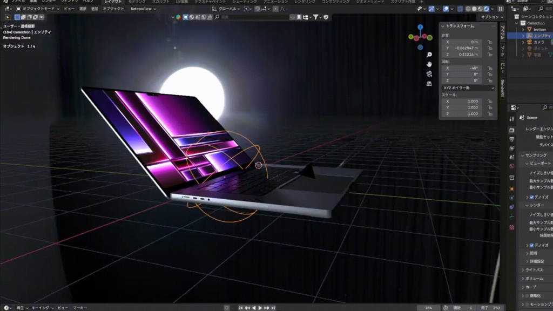Open the オブジェクト menu in viewport header

tap(114, 8)
